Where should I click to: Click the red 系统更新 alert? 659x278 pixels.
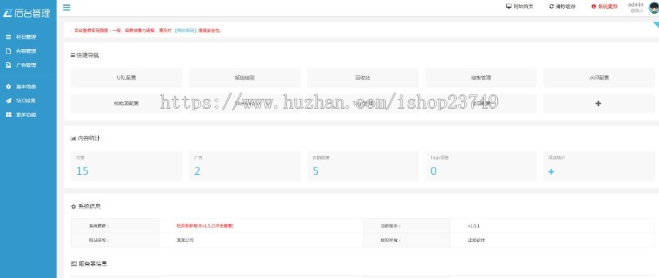coord(604,7)
